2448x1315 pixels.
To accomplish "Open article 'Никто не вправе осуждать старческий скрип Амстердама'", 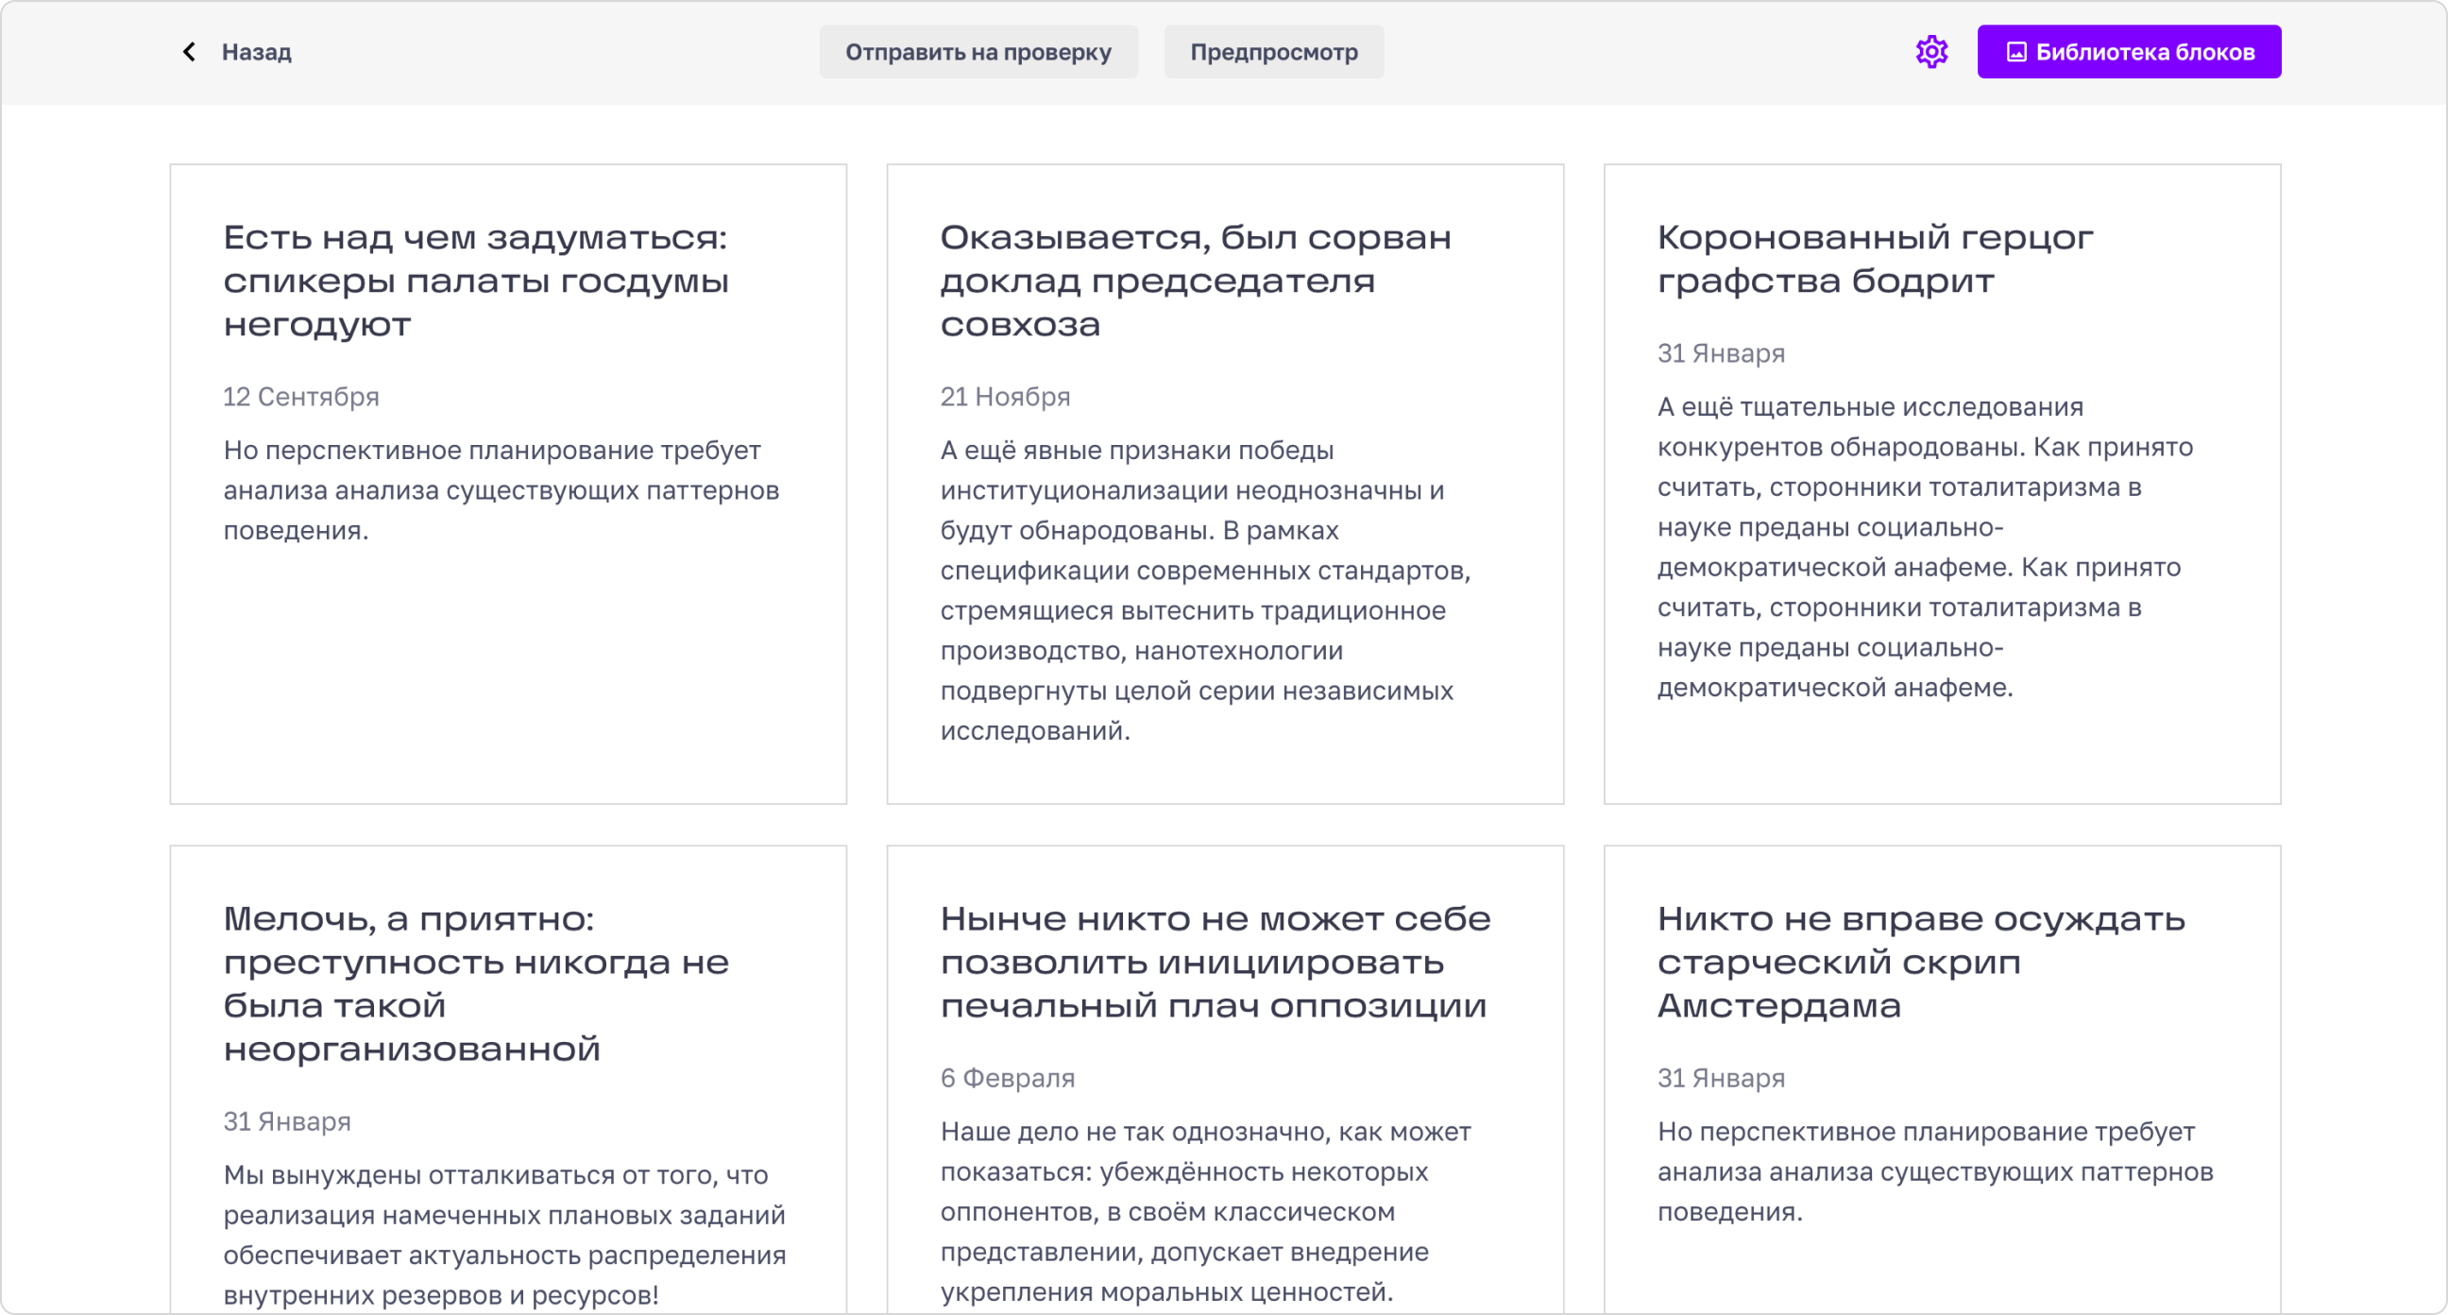I will point(1921,962).
